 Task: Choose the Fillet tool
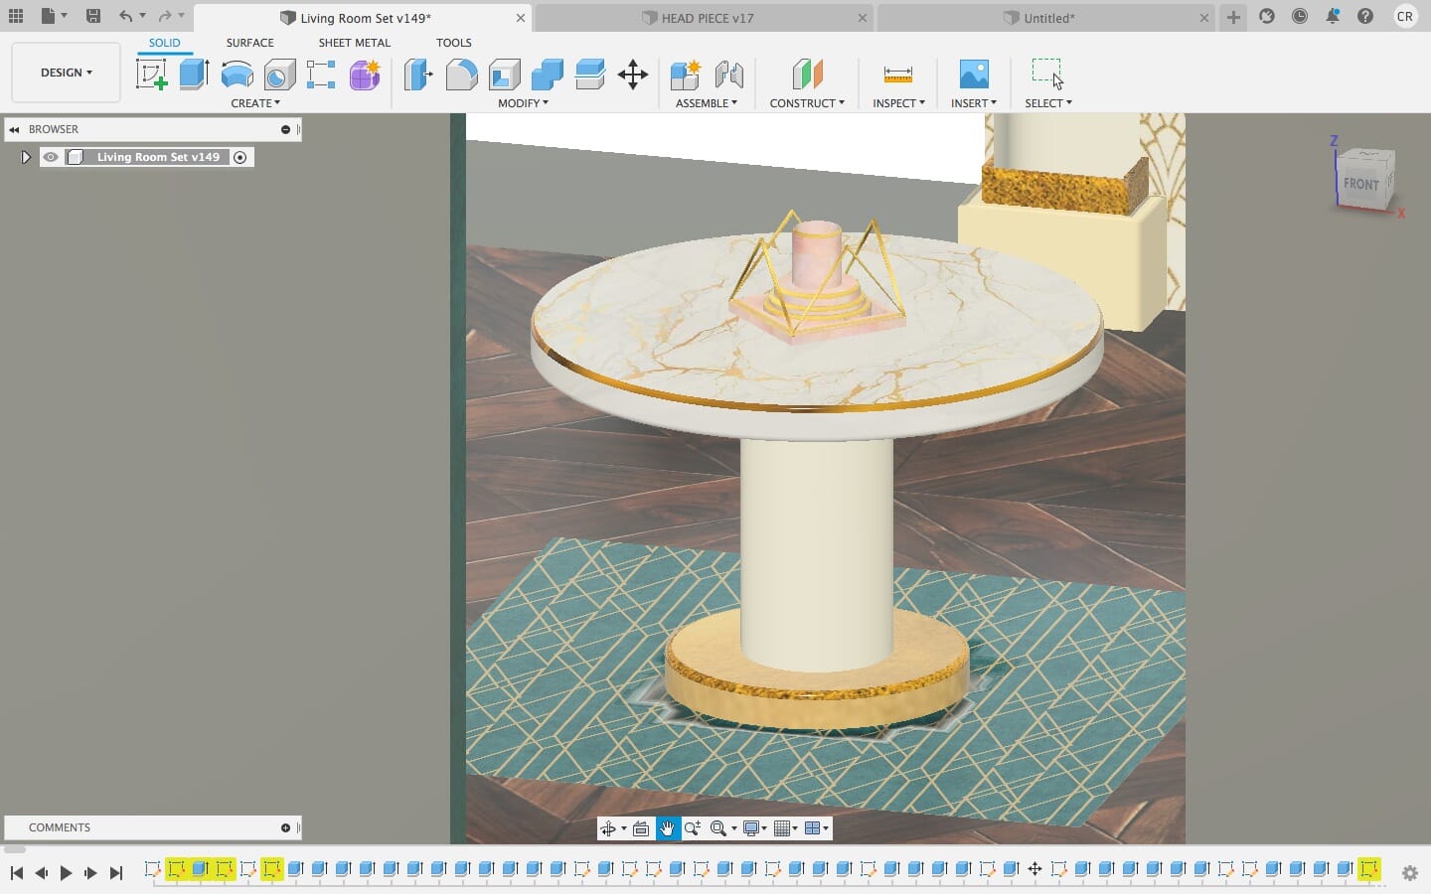pyautogui.click(x=461, y=74)
